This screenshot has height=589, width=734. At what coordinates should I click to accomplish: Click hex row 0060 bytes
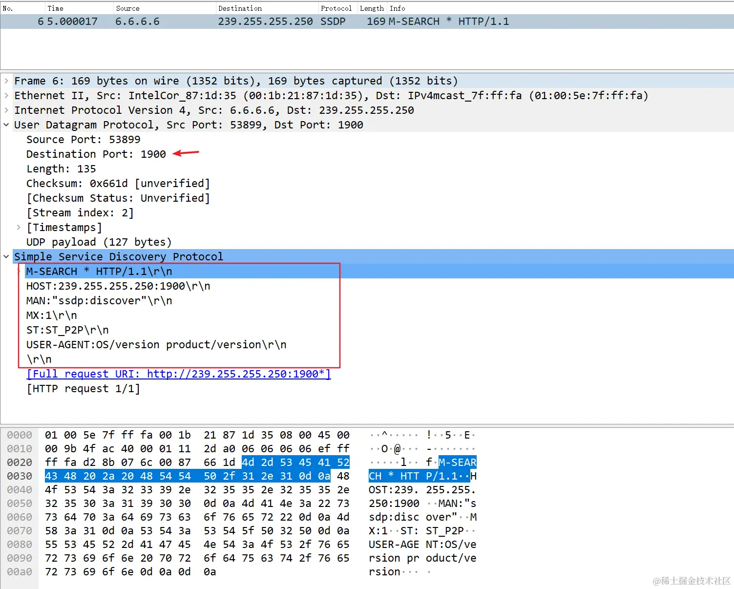click(x=197, y=517)
